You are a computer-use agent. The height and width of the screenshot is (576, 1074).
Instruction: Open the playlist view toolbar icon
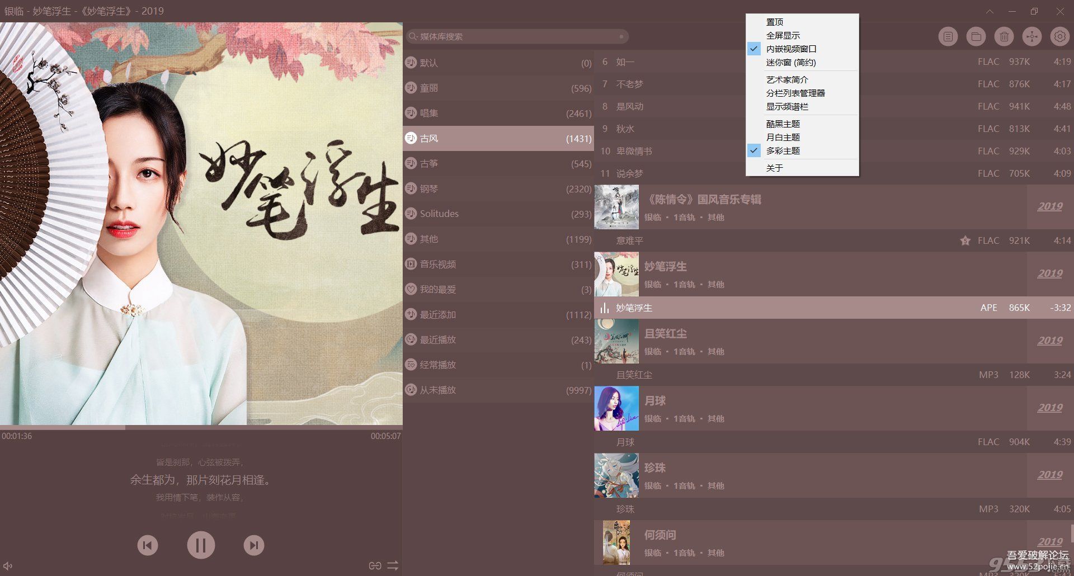tap(948, 37)
